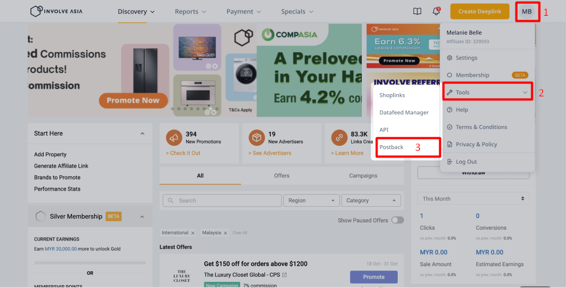Click the Promote Now banner button
This screenshot has height=288, width=566.
click(133, 100)
